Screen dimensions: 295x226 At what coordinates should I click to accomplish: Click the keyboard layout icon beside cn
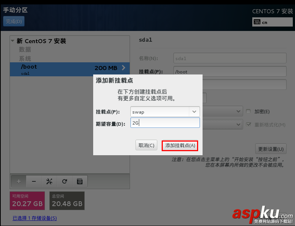257,22
